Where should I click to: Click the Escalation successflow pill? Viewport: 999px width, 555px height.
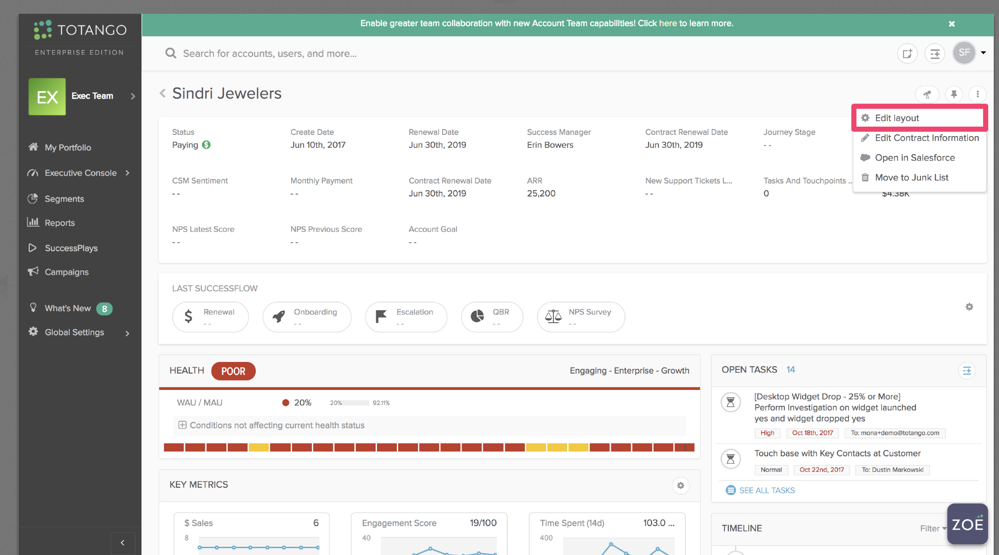[x=406, y=317]
